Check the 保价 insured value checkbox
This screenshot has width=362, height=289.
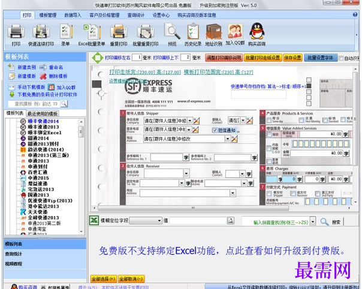click(269, 134)
